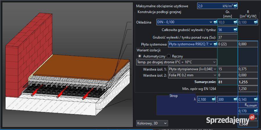Click insulation layer 1 resistance 0,375

click(x=248, y=69)
